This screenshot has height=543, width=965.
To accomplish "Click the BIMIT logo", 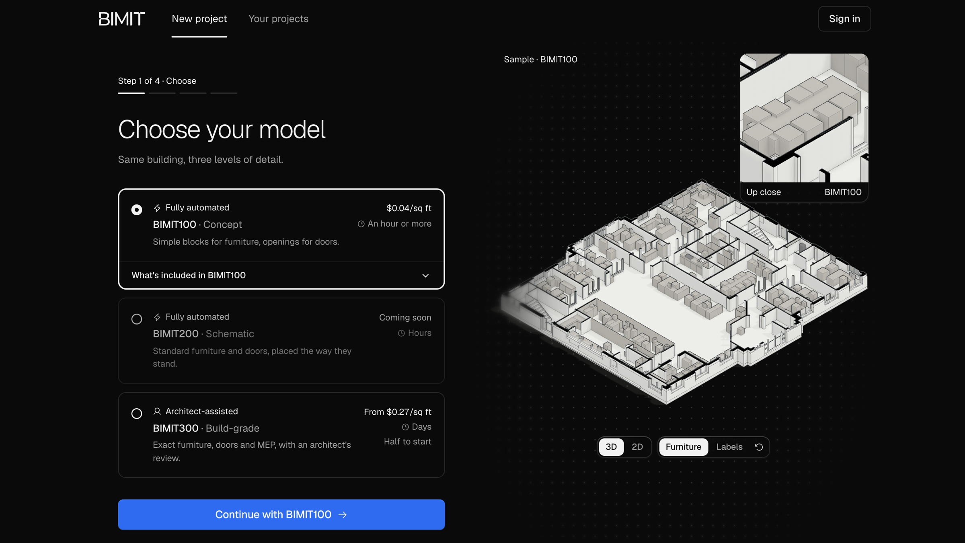I will tap(121, 19).
